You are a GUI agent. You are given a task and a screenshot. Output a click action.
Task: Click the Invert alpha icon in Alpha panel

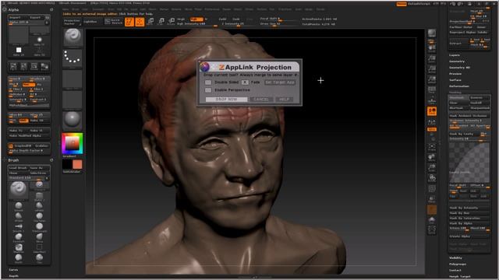[x=44, y=66]
